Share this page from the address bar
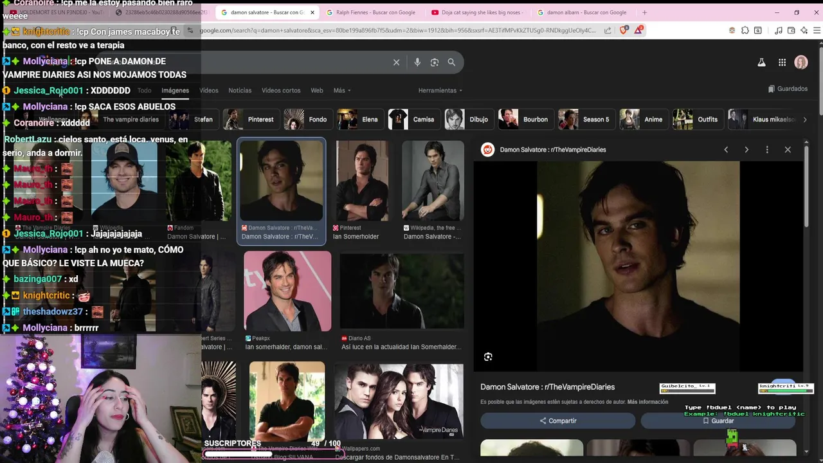This screenshot has height=463, width=823. pyautogui.click(x=608, y=30)
